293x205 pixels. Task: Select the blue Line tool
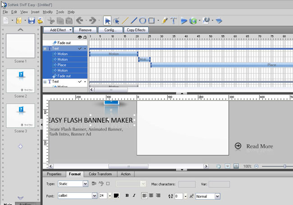[x=134, y=21]
